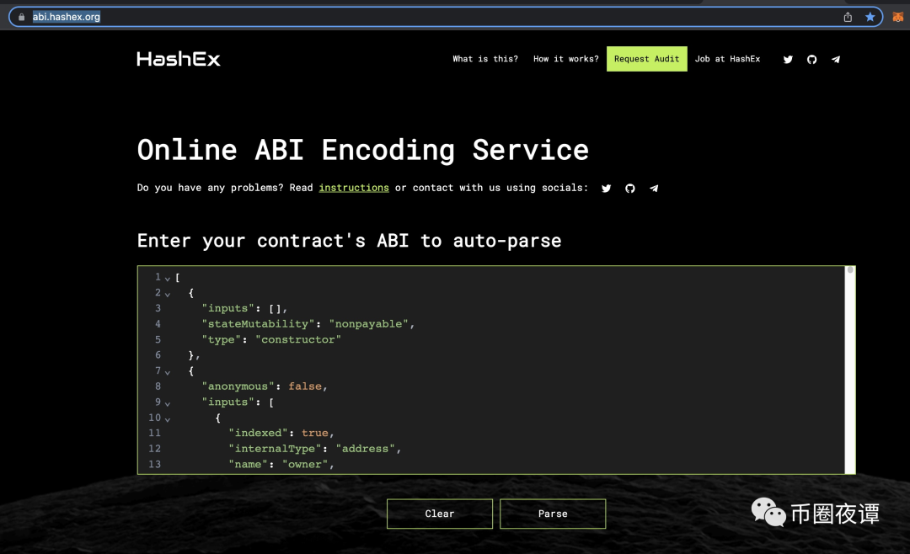The width and height of the screenshot is (910, 554).
Task: Open the MetaMask fox extension
Action: 898,17
